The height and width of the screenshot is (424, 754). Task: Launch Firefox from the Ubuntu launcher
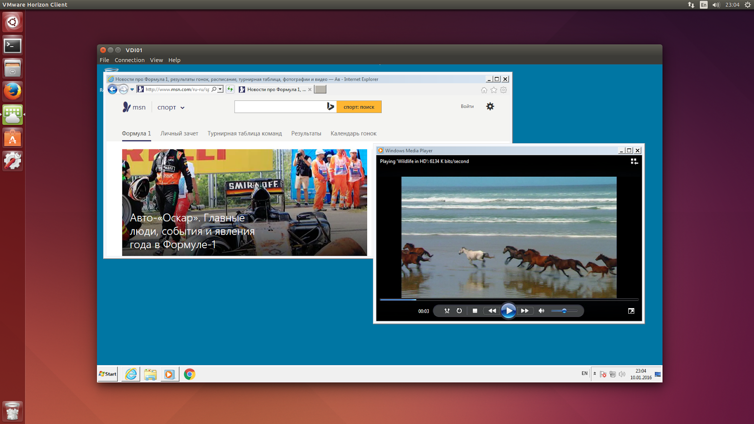click(x=13, y=91)
